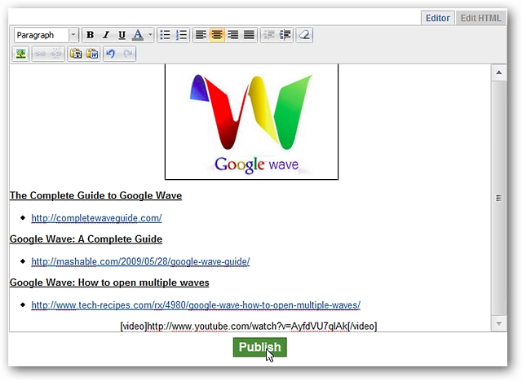Insert a numbered list
Image resolution: width=522 pixels, height=381 pixels.
tap(181, 35)
